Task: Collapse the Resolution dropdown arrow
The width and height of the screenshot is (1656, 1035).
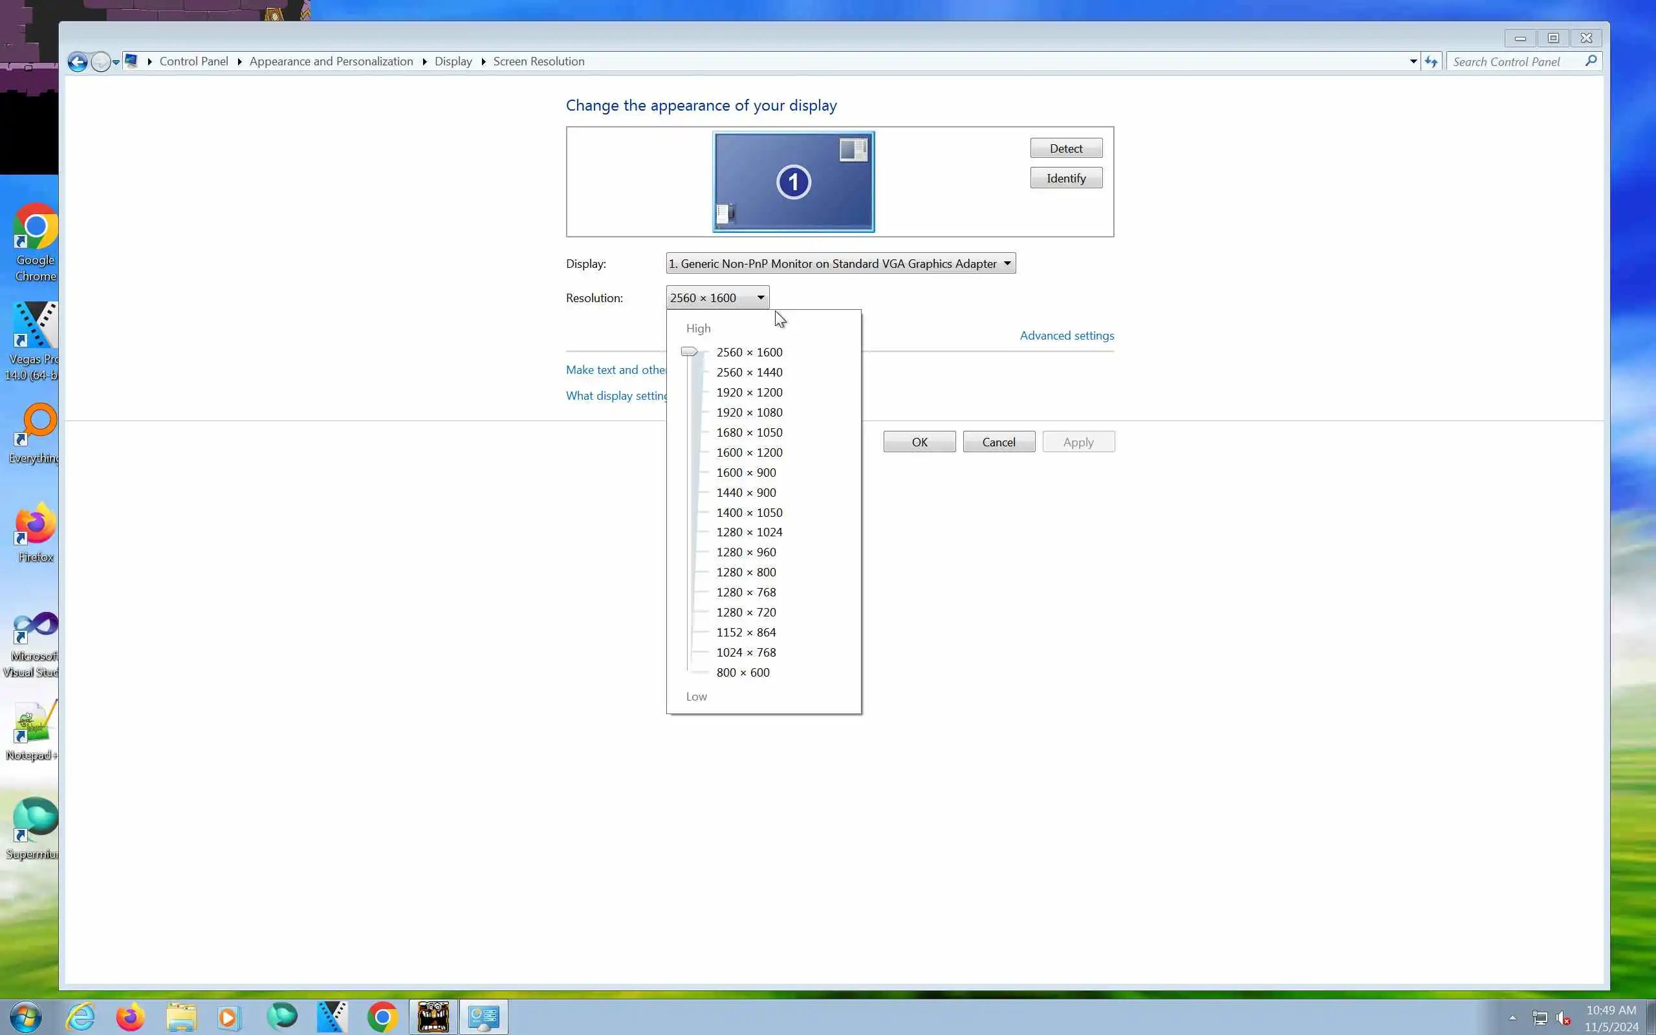Action: click(760, 298)
